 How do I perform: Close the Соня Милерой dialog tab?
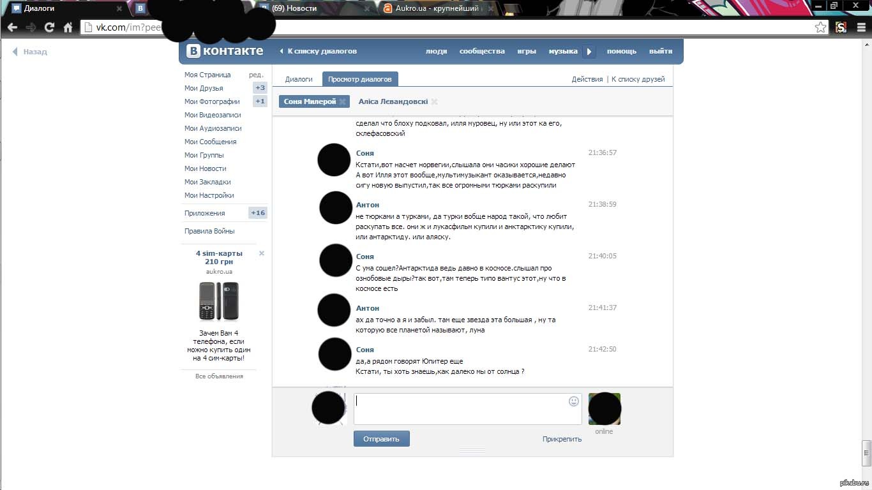[342, 101]
